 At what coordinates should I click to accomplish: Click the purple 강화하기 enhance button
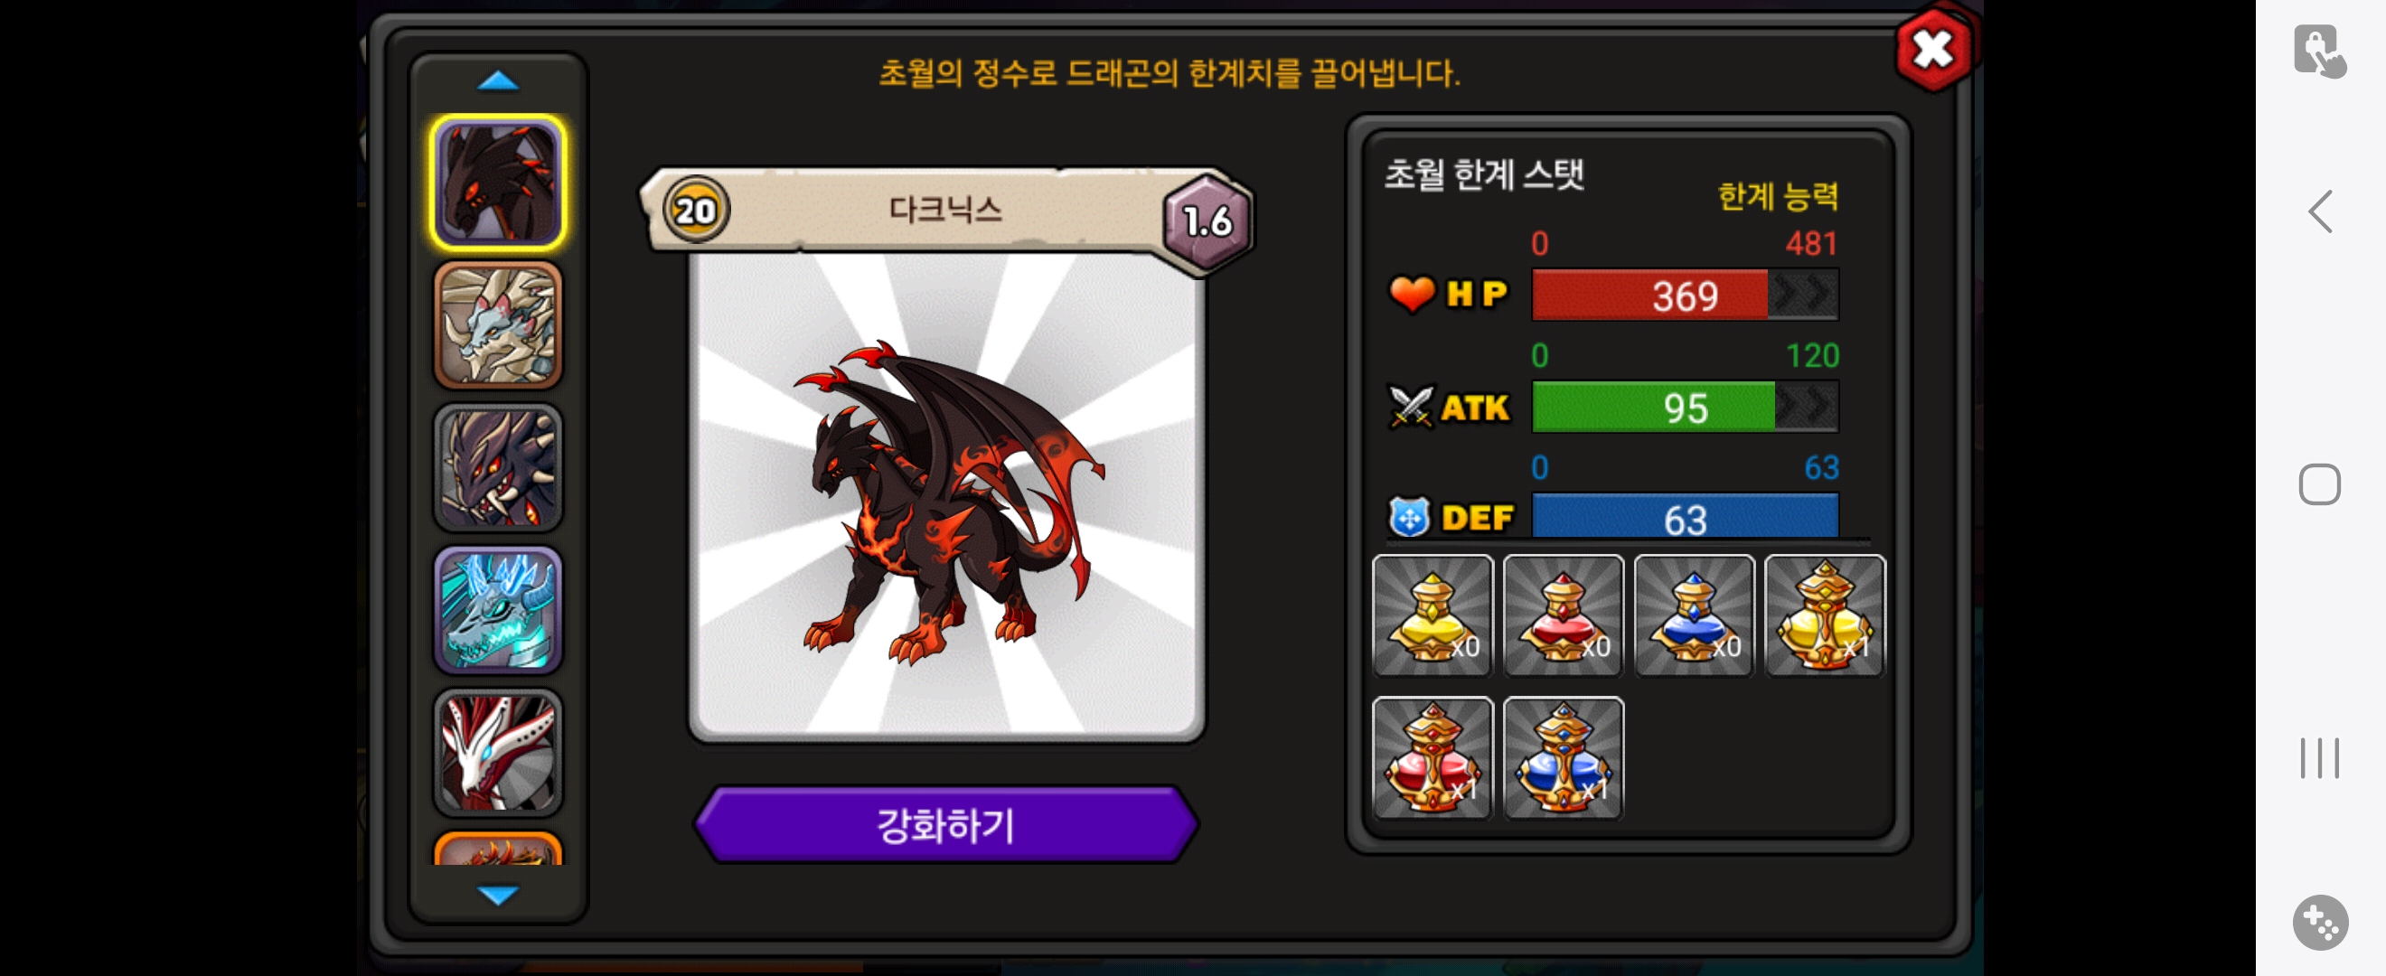point(945,824)
